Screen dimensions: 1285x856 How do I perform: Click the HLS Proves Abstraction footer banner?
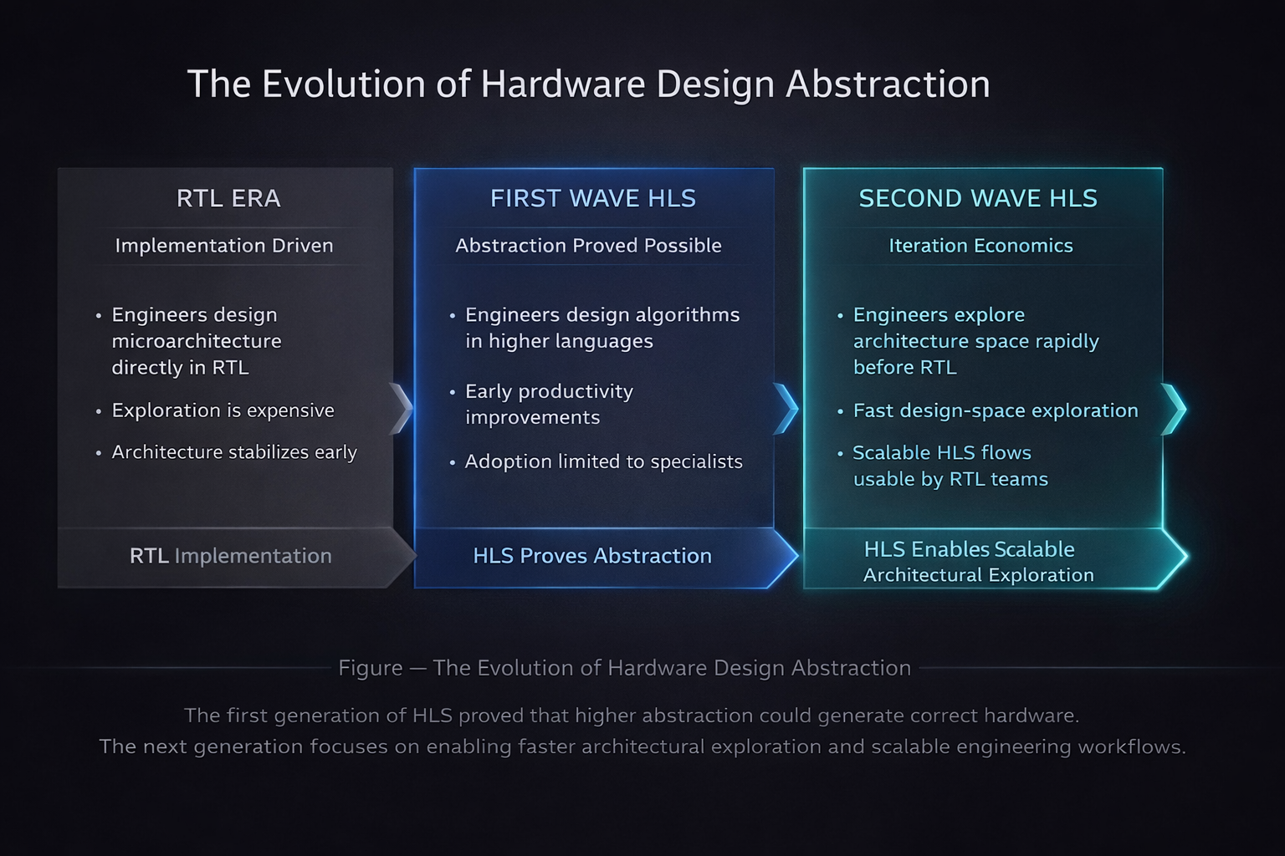tap(592, 556)
